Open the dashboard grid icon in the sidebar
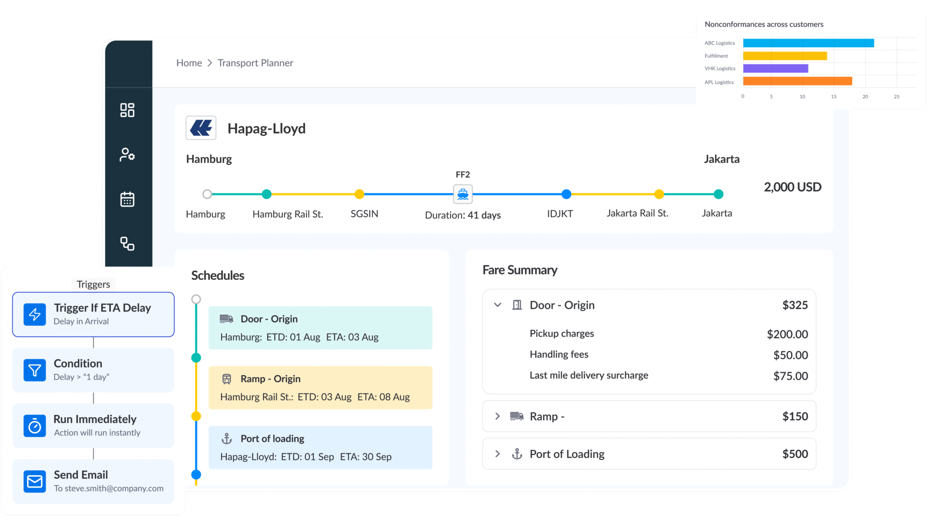This screenshot has height=529, width=940. click(128, 110)
